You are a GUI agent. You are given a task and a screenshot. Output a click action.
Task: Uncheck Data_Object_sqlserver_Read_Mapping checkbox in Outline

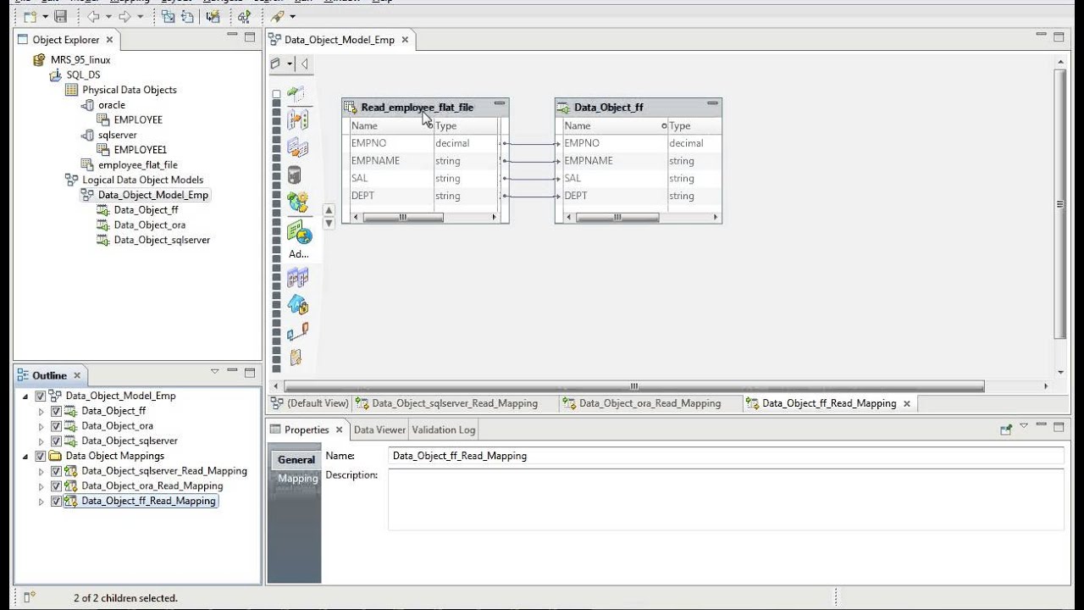56,471
